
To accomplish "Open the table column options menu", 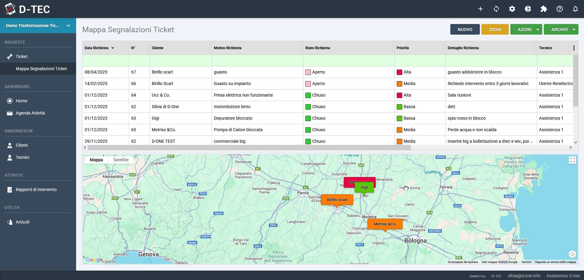I will [x=574, y=48].
